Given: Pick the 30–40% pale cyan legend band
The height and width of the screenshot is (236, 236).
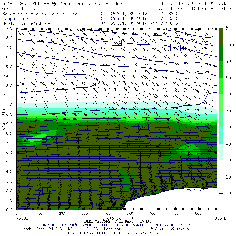Looking at the screenshot, I should 221,152.
